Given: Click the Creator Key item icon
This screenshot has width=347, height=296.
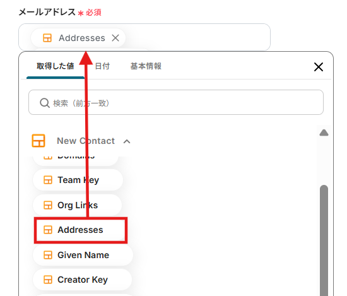Looking at the screenshot, I should coord(48,280).
